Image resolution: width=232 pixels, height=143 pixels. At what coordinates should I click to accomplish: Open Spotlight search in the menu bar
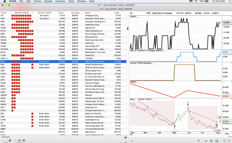pyautogui.click(x=230, y=1)
